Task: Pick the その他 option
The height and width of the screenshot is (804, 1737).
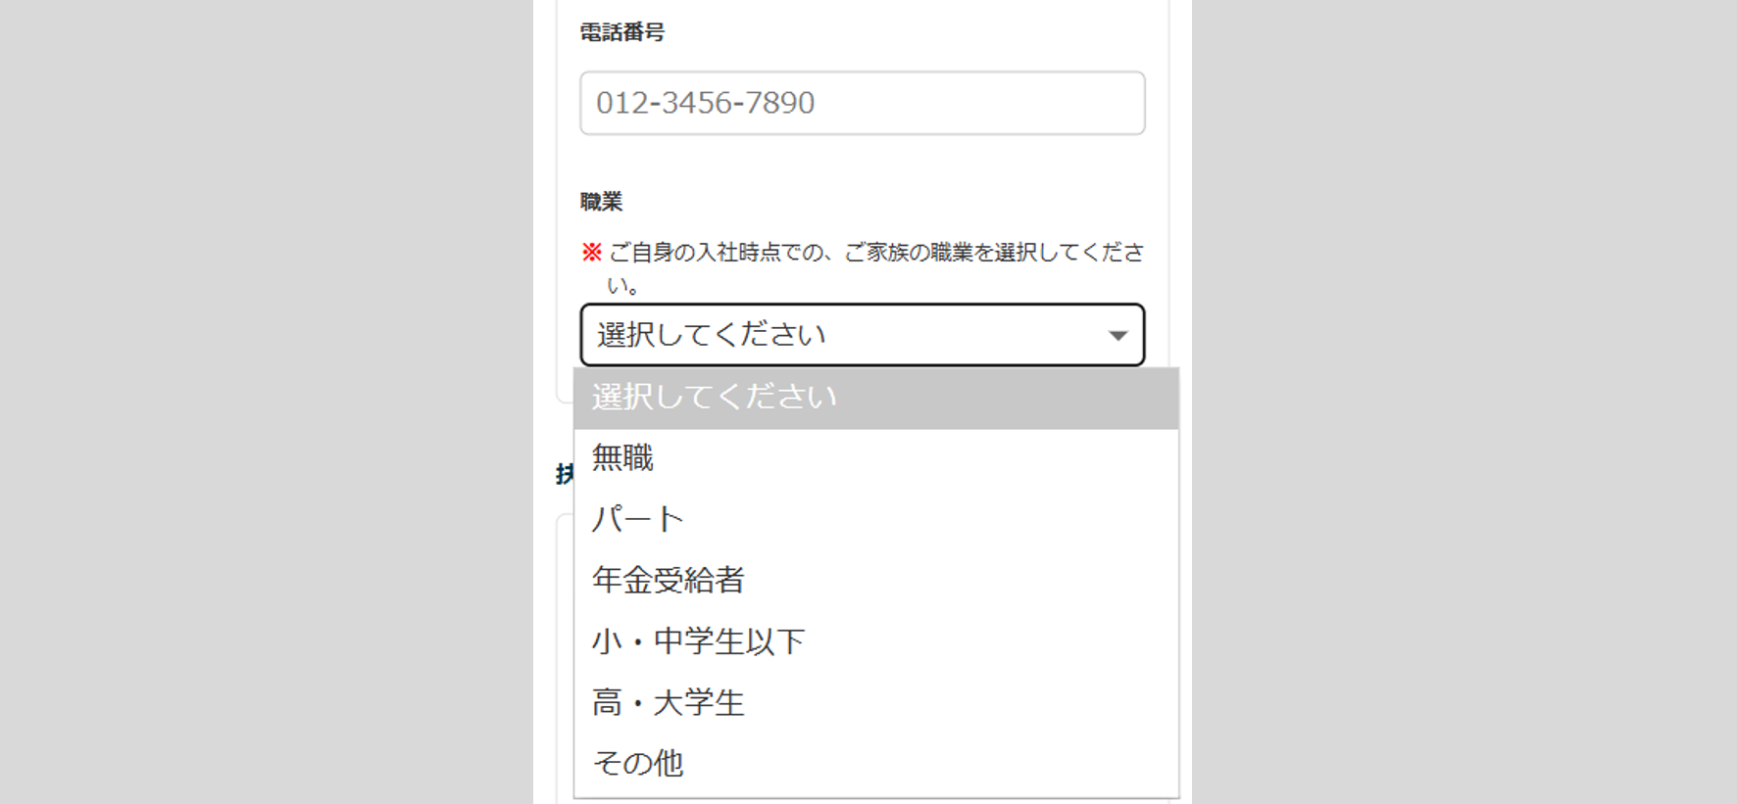Action: click(638, 764)
